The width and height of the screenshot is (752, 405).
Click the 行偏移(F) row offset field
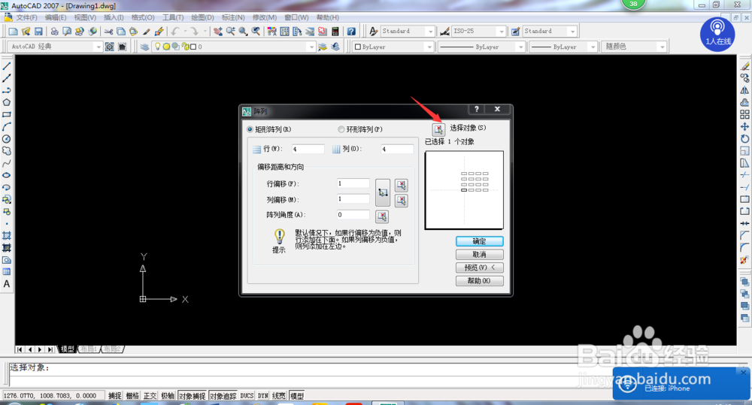(353, 183)
